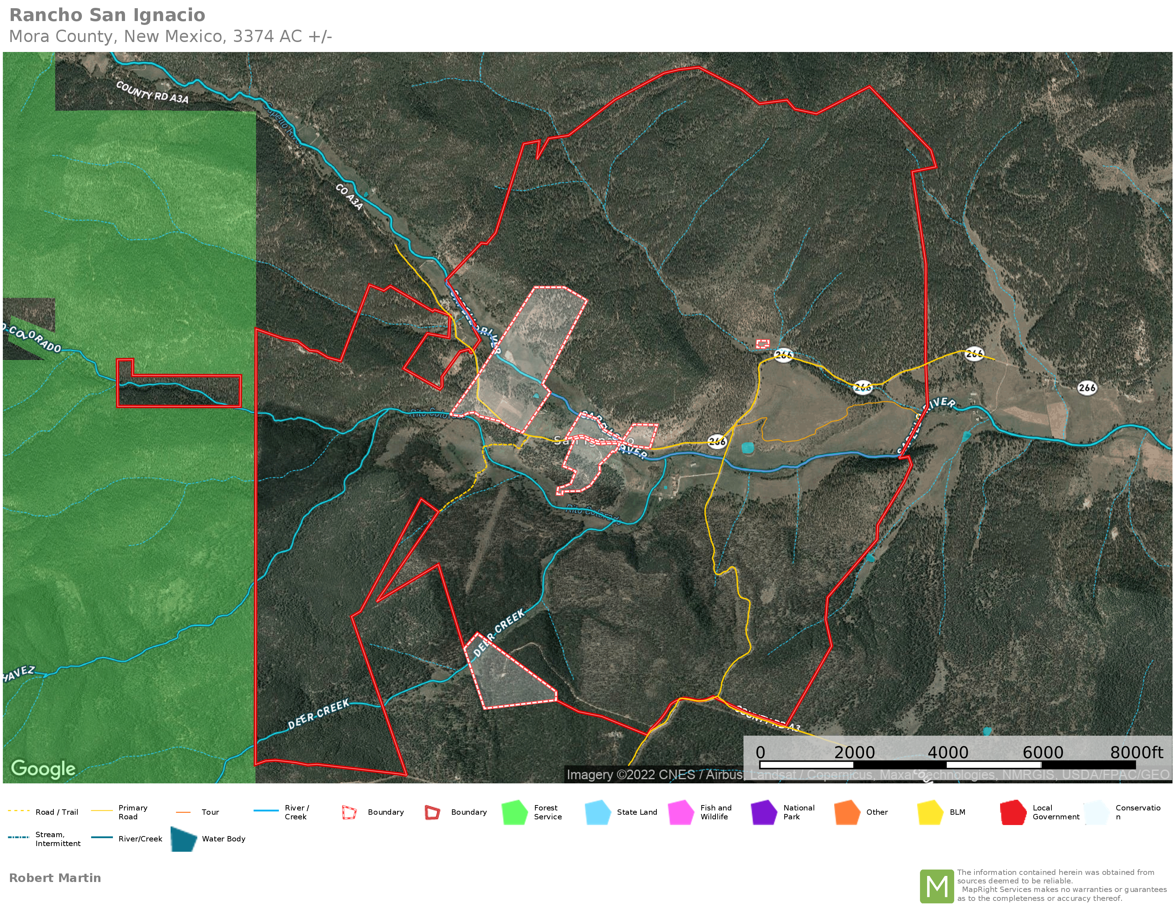Click the dashed red Boundary legend icon
The width and height of the screenshot is (1175, 908).
pyautogui.click(x=349, y=812)
